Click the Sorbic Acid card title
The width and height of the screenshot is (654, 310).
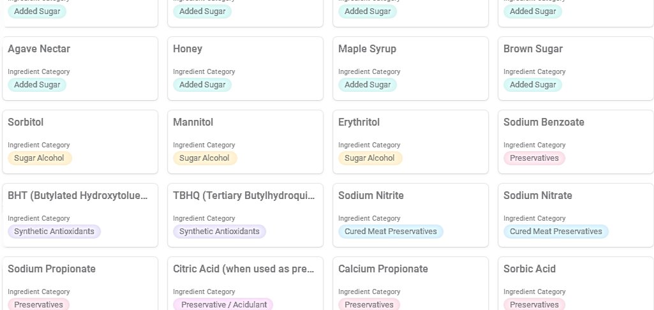tap(530, 269)
